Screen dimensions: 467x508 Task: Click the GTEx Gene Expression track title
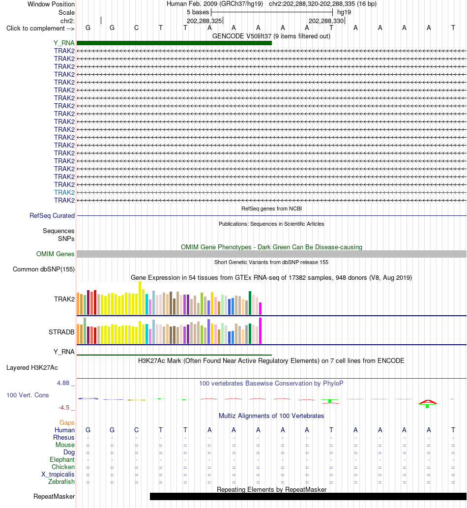click(x=271, y=278)
